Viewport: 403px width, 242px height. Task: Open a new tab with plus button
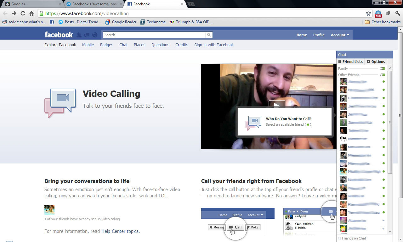pyautogui.click(x=191, y=4)
